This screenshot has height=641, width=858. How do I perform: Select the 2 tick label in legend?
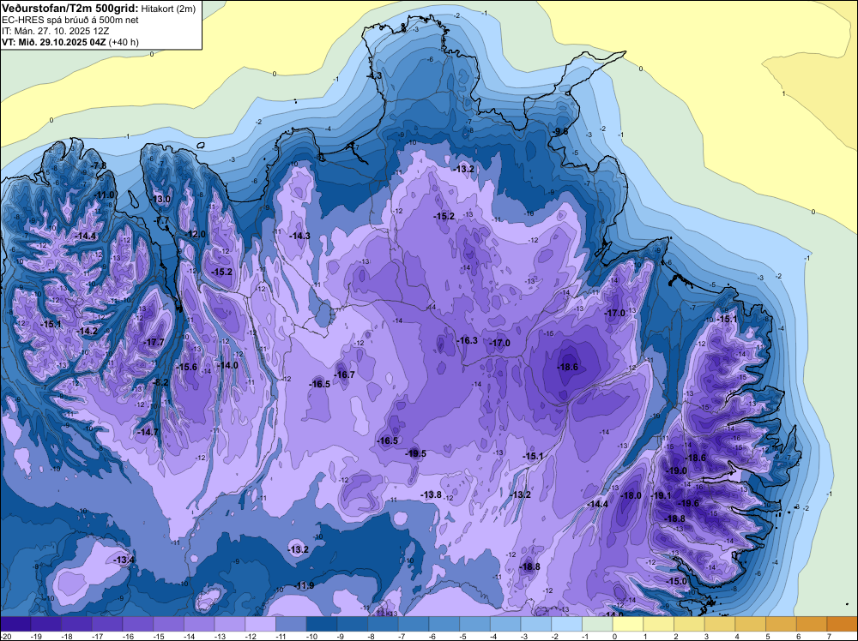coord(676,636)
